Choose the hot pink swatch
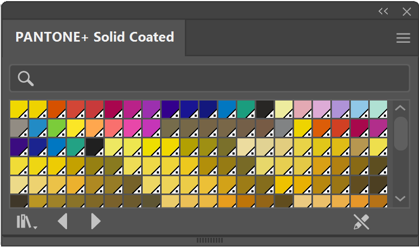The height and width of the screenshot is (247, 419). coord(132,128)
